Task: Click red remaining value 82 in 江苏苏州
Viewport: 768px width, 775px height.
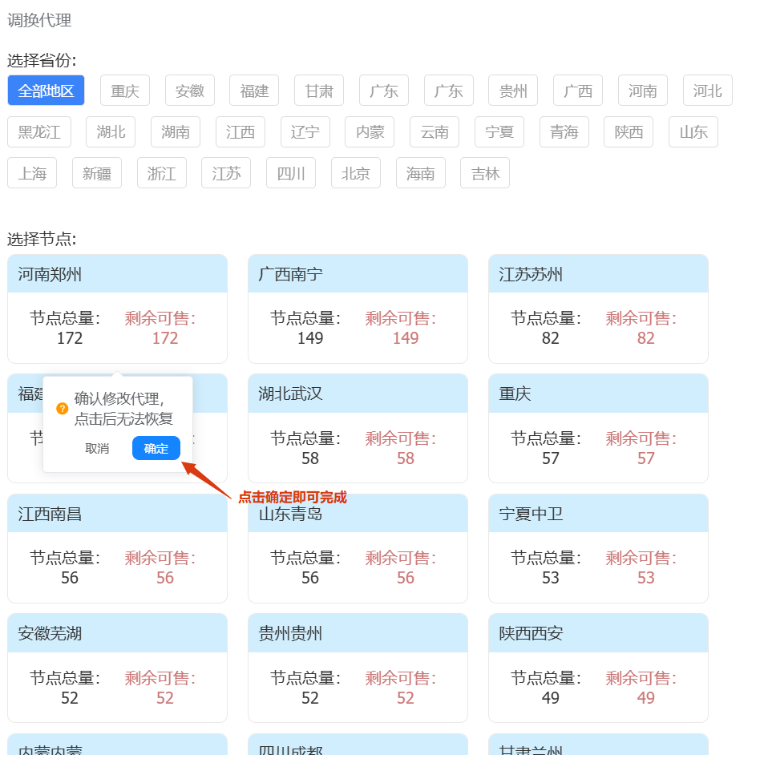Action: (646, 338)
